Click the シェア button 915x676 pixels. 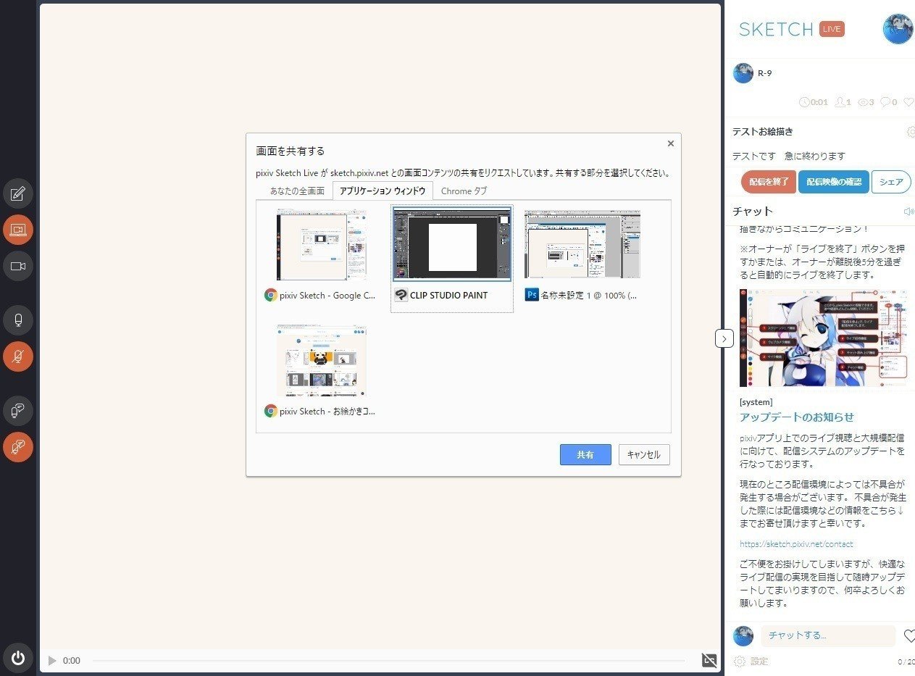tap(891, 182)
